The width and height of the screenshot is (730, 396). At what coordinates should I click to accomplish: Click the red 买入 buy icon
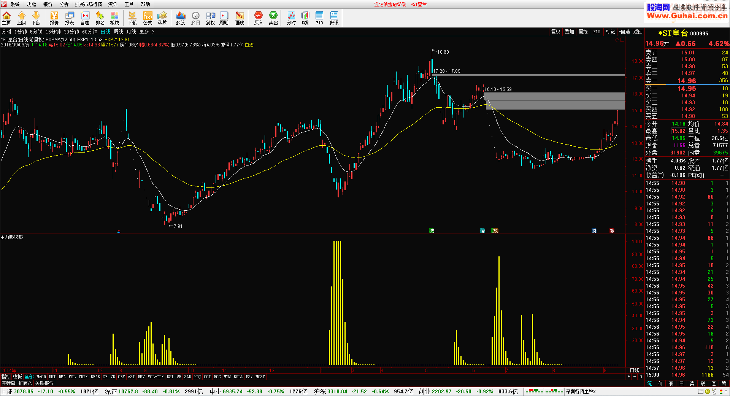coord(259,18)
